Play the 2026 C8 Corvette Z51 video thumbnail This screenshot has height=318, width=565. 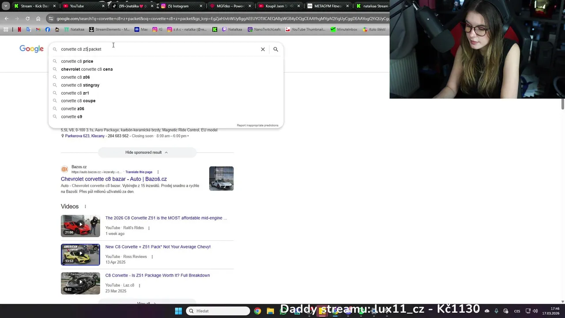pyautogui.click(x=80, y=226)
